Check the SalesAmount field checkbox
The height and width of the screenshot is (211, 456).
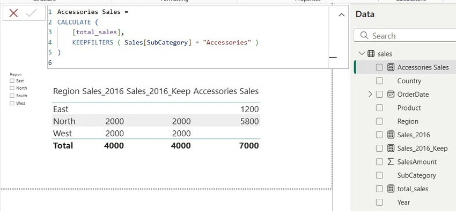pos(379,162)
